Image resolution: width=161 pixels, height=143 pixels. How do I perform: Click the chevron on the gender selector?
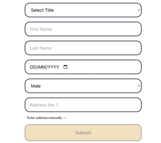click(x=139, y=86)
